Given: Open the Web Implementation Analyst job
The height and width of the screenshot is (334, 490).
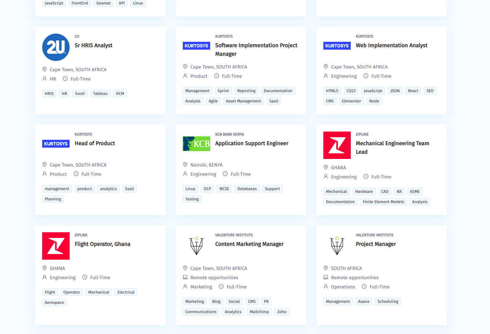Looking at the screenshot, I should click(x=392, y=45).
